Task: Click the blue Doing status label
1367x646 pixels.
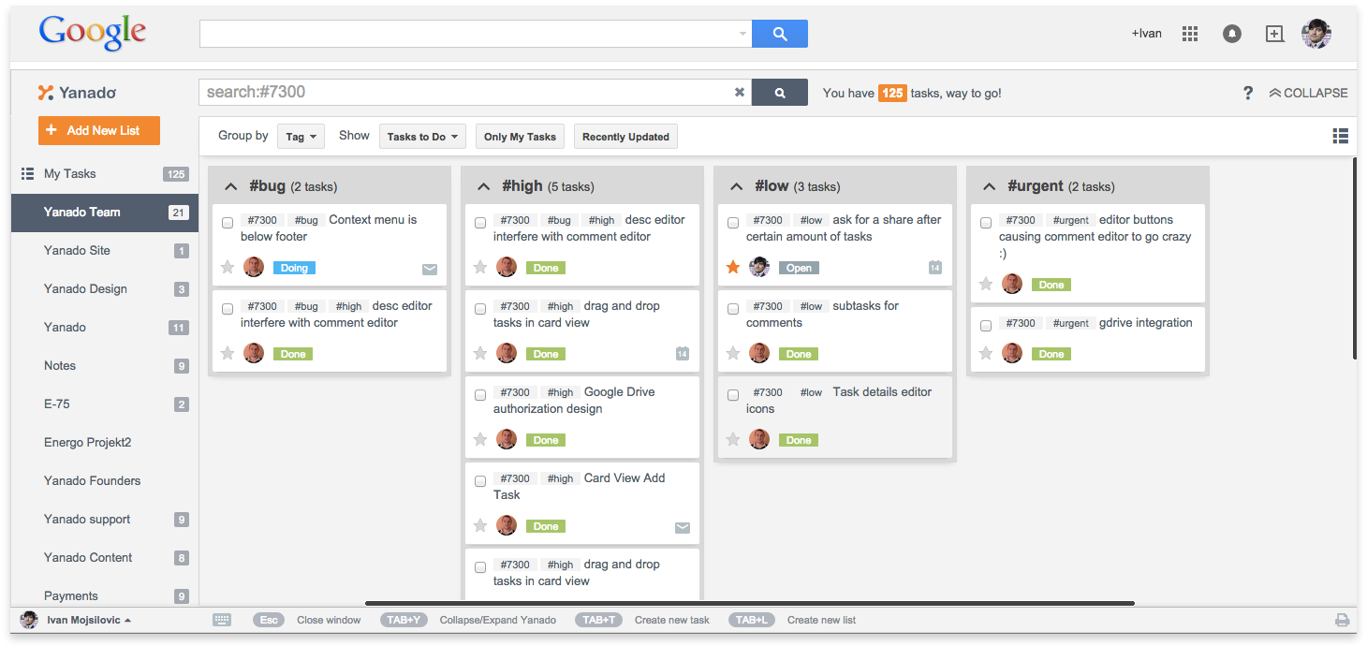Action: pos(294,268)
